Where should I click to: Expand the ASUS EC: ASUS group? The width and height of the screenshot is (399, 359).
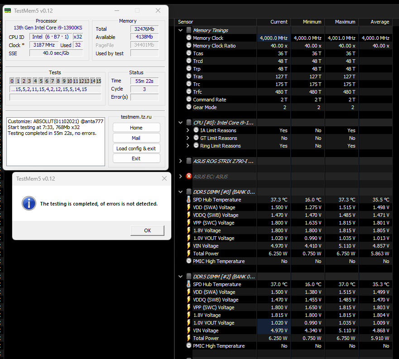click(x=180, y=176)
